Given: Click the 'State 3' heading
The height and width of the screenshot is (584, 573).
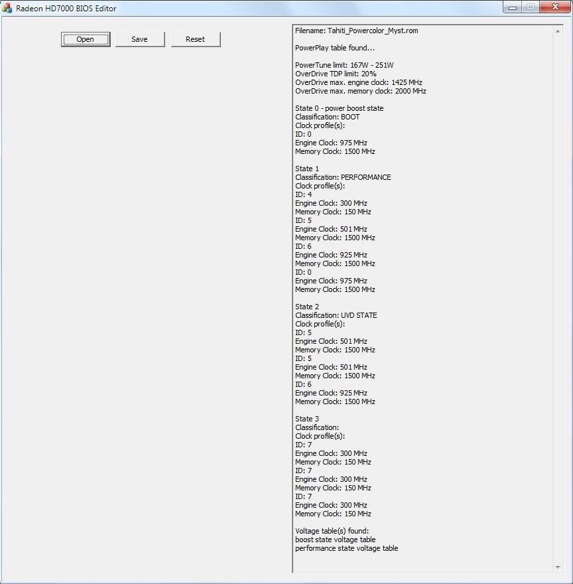Looking at the screenshot, I should coord(307,419).
